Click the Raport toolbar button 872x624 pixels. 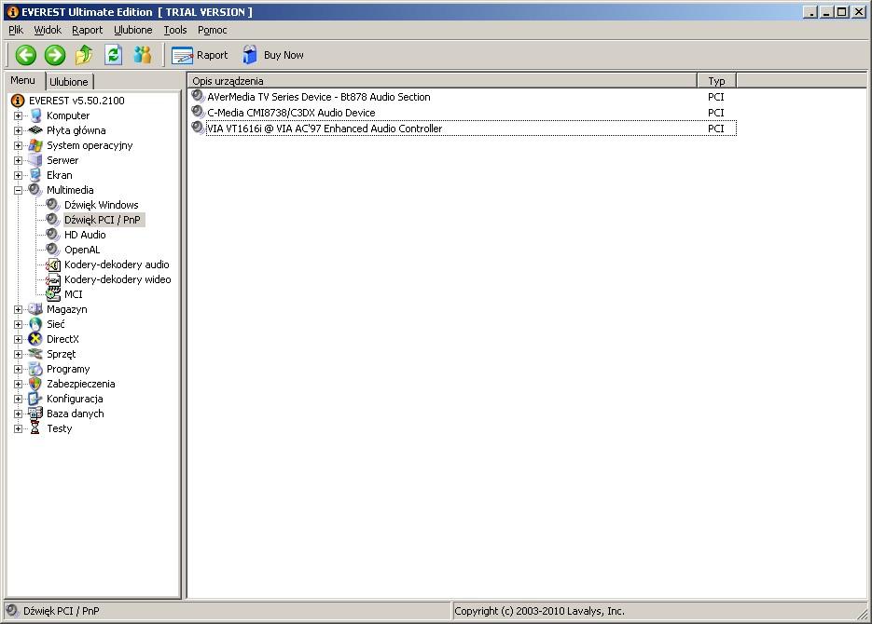[x=201, y=55]
